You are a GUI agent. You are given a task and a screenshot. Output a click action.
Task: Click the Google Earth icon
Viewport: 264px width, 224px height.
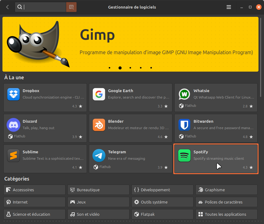pos(99,94)
